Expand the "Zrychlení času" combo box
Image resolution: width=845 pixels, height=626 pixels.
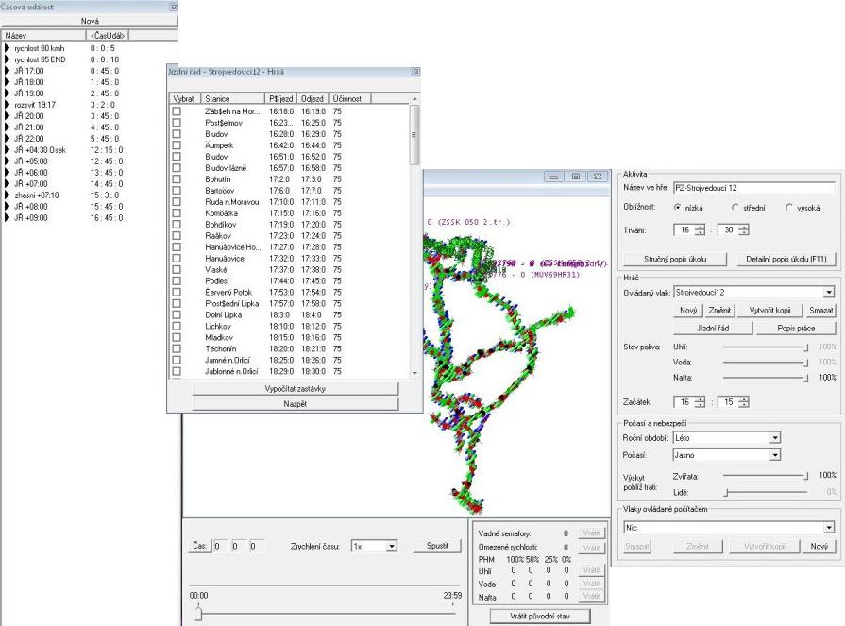point(392,546)
